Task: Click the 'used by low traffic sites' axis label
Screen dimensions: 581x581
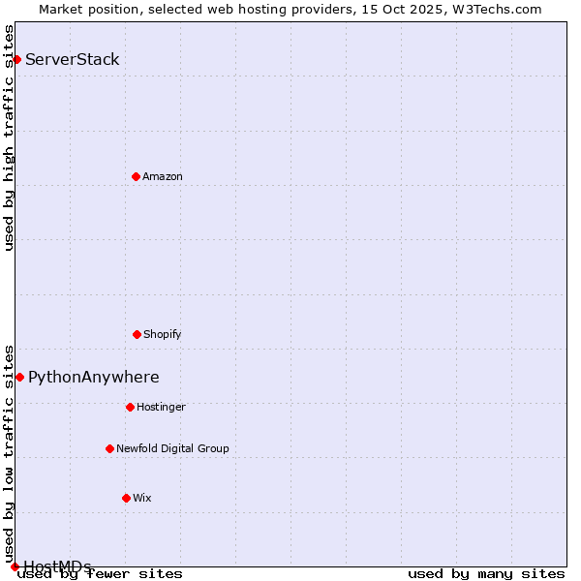Action: pyautogui.click(x=9, y=447)
